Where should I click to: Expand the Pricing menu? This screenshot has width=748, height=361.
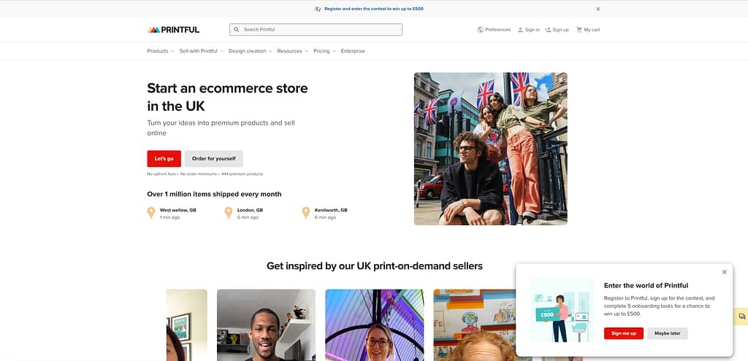pos(324,51)
